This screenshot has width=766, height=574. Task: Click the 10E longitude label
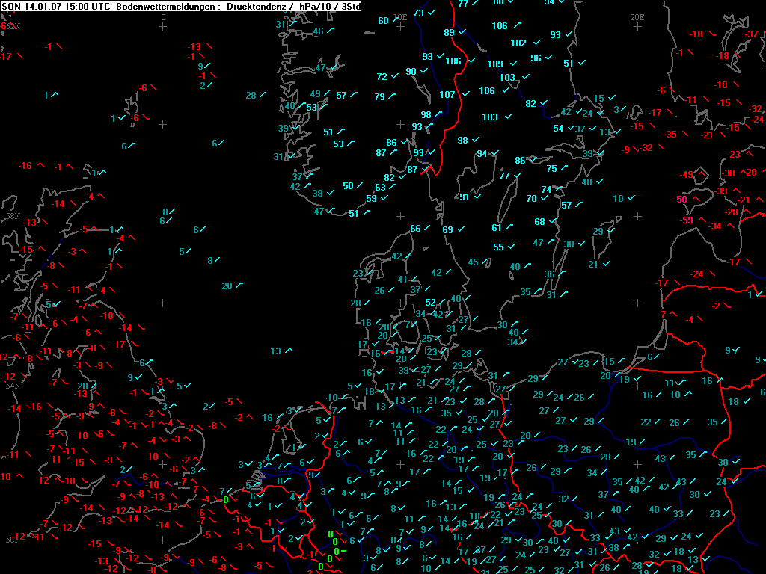click(x=400, y=16)
